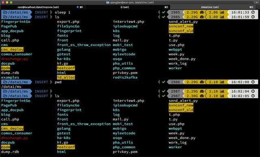The image size is (260, 157).
Task: Click the load value 2.06
Action: coord(213,12)
